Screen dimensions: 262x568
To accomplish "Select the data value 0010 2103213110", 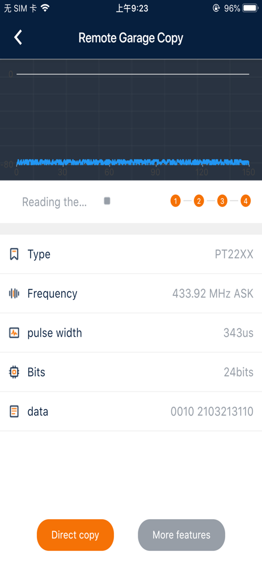I will point(212,411).
